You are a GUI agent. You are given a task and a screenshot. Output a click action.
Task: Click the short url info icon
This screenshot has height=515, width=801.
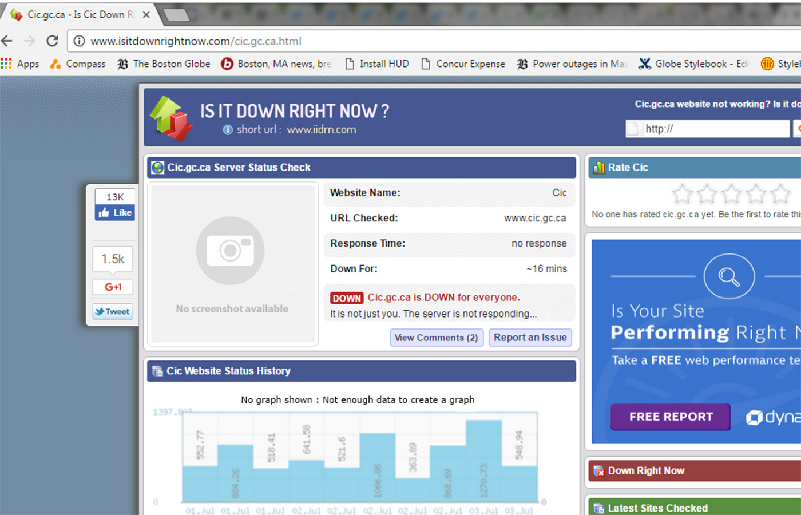pyautogui.click(x=228, y=130)
